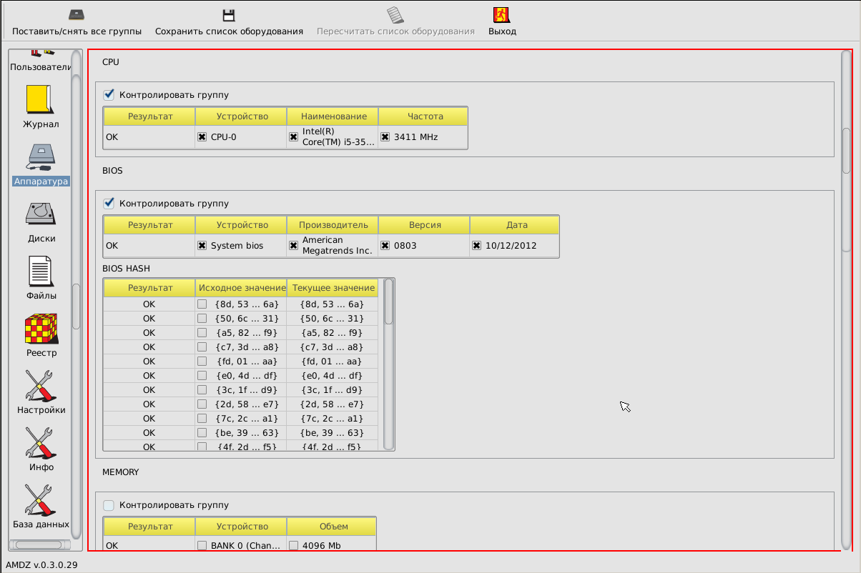861x573 pixels.
Task: Click the Версия column header
Action: (424, 224)
